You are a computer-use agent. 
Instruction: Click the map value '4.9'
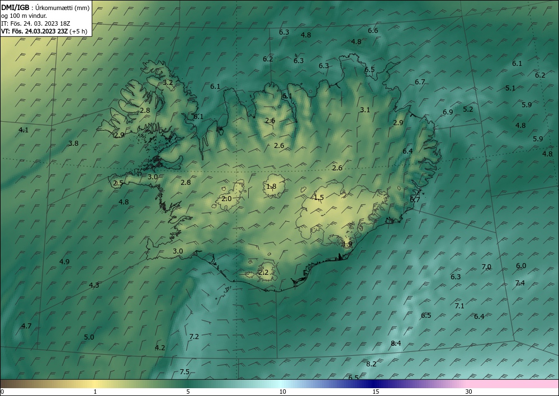[64, 261]
